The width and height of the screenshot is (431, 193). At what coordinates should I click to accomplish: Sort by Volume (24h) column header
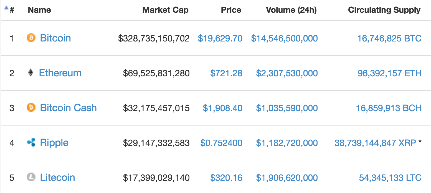(x=291, y=10)
